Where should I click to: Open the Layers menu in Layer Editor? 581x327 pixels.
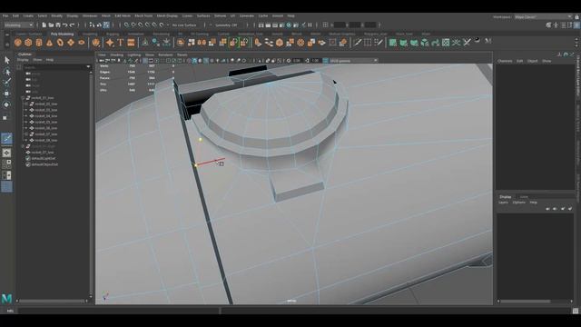point(503,203)
